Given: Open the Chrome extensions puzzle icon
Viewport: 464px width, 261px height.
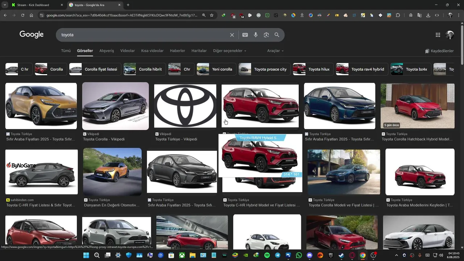Looking at the screenshot, I should [398, 15].
